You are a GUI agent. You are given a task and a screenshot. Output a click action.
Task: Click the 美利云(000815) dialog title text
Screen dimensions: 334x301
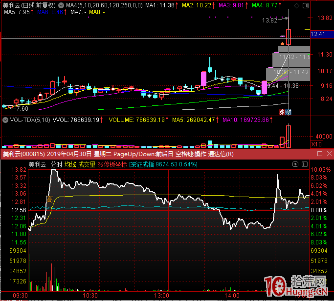point(24,154)
